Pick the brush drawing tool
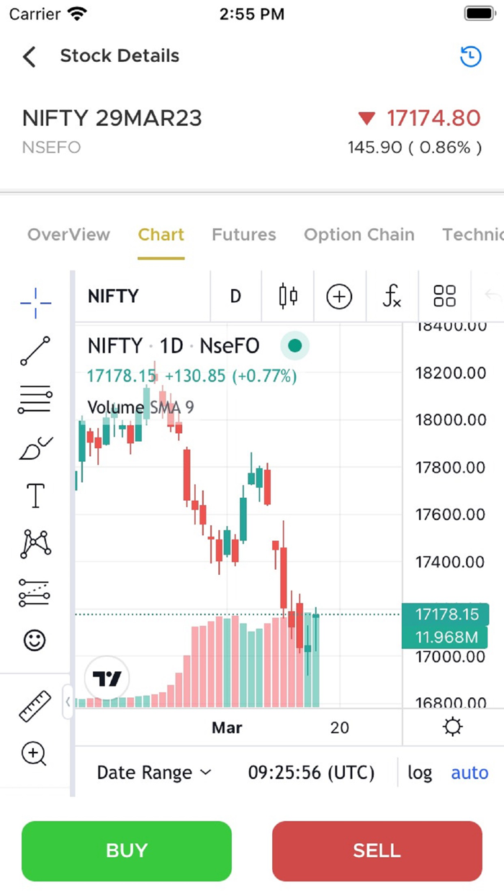 click(35, 447)
